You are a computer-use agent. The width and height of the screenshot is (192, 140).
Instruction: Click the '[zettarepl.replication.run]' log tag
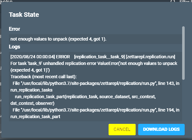tap(151, 57)
